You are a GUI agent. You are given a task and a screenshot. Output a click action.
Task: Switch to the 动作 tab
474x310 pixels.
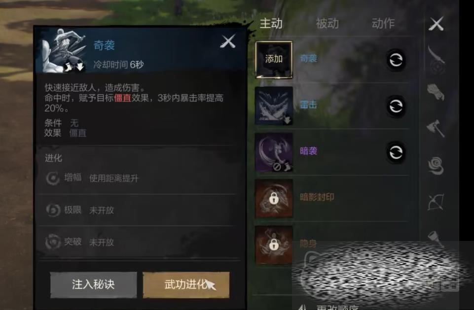(x=383, y=23)
